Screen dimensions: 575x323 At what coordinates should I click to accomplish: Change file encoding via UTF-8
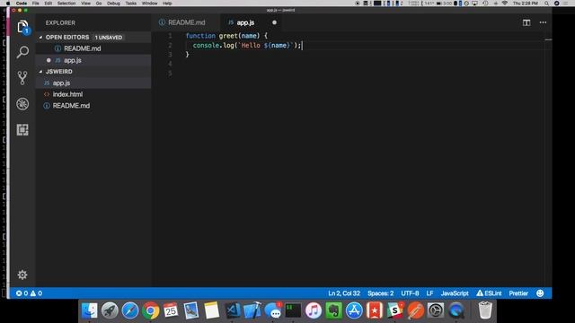coord(410,293)
